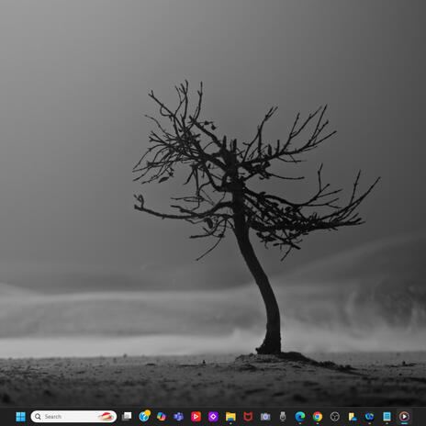Click the search highlight image in the Search box

point(106,417)
